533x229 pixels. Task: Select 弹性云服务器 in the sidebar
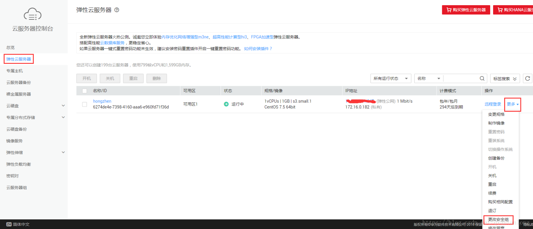pos(18,59)
